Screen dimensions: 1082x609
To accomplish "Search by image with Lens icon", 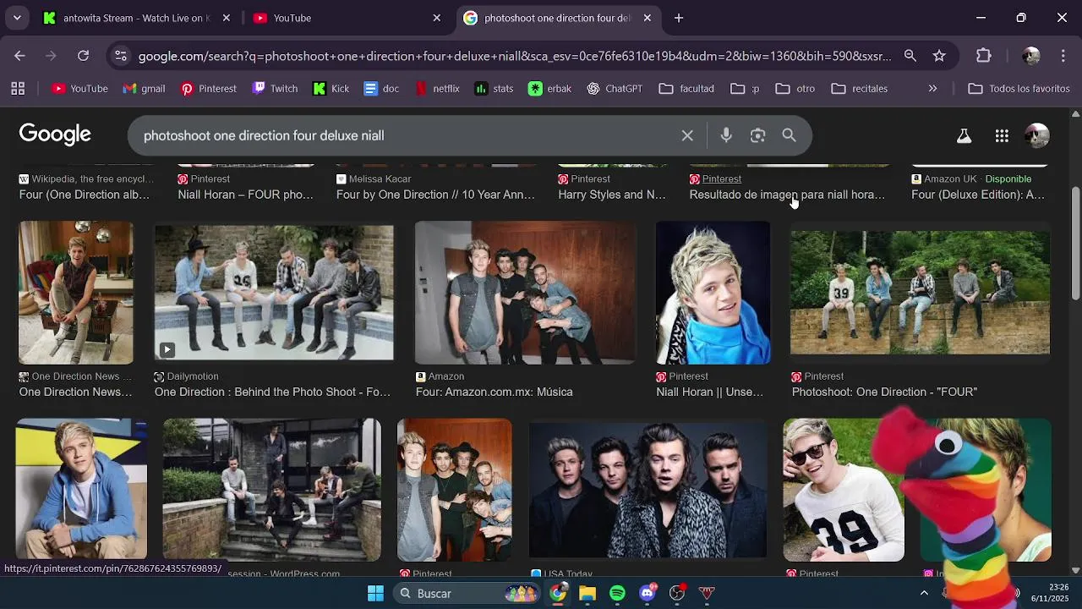I will [x=757, y=135].
